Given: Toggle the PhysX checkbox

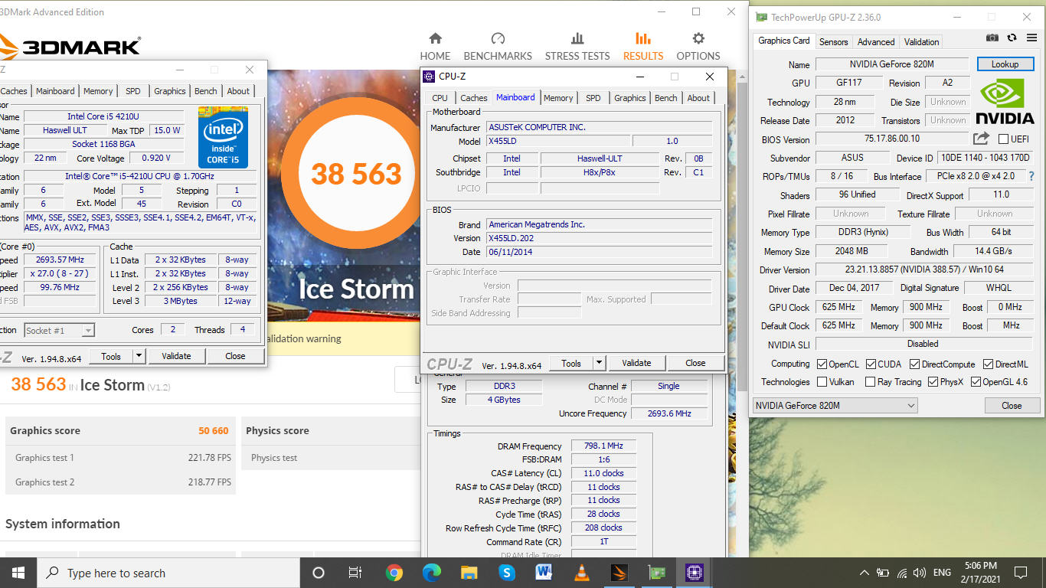Looking at the screenshot, I should pos(933,382).
